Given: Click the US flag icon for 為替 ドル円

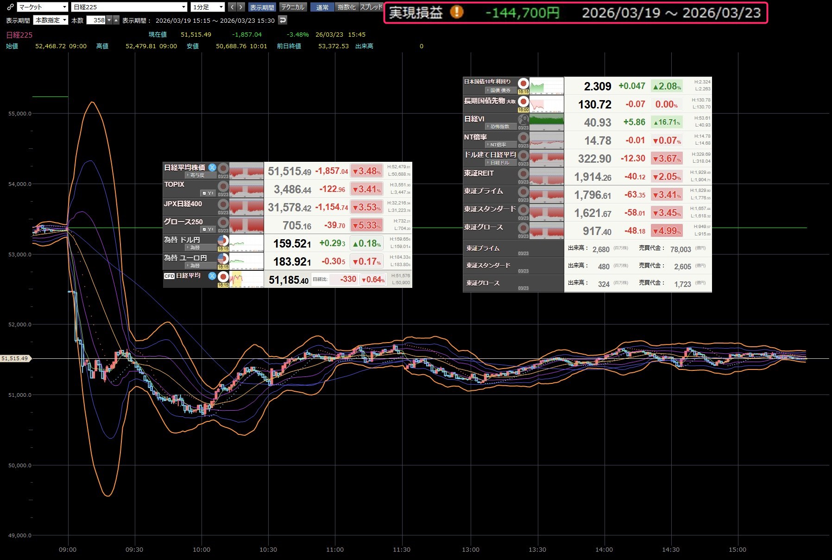Looking at the screenshot, I should [223, 241].
